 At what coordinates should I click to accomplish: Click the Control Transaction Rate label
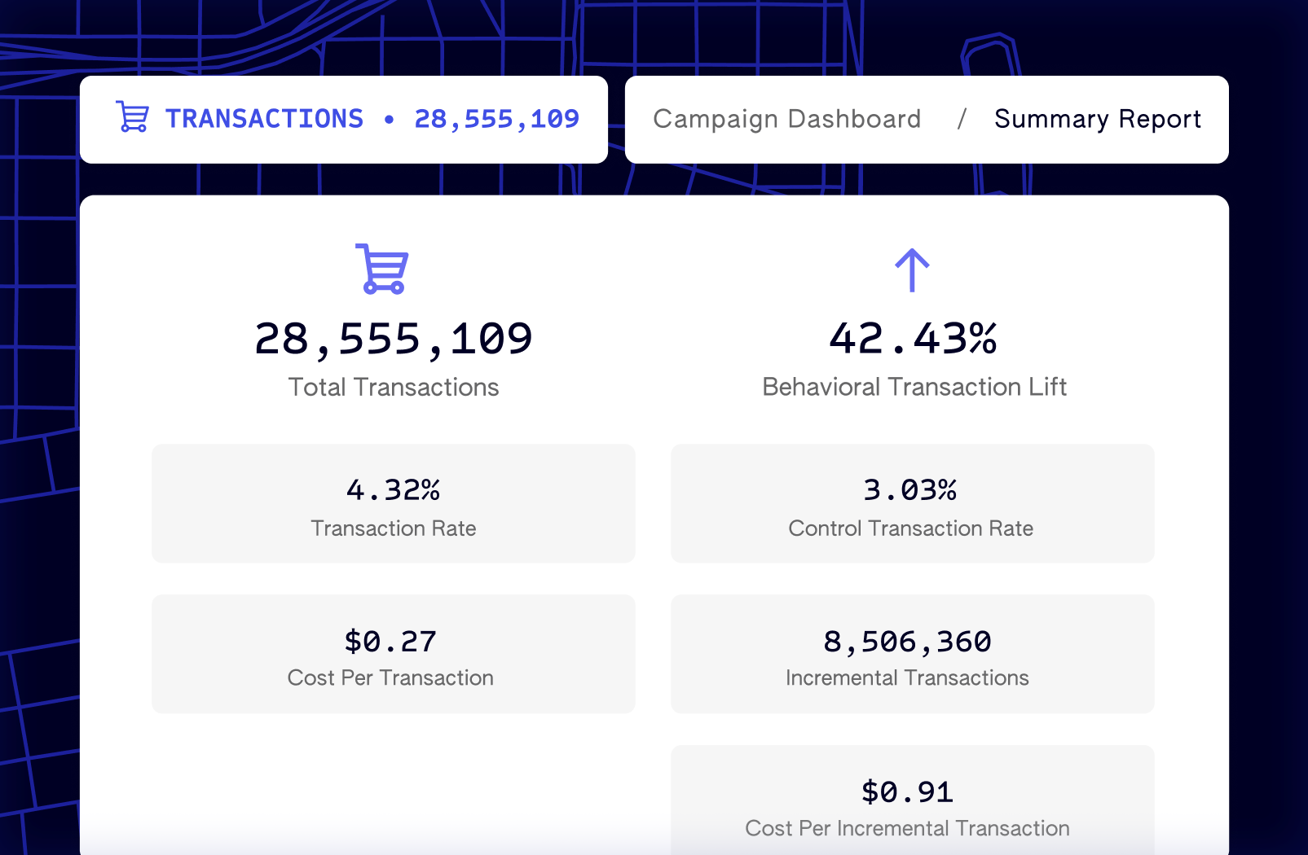tap(910, 528)
